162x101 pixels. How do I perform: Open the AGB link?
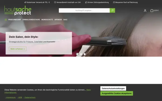20,97
